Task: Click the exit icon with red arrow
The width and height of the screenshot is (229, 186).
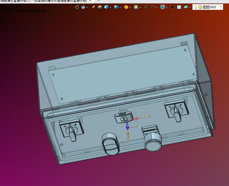Action: [x=76, y=7]
